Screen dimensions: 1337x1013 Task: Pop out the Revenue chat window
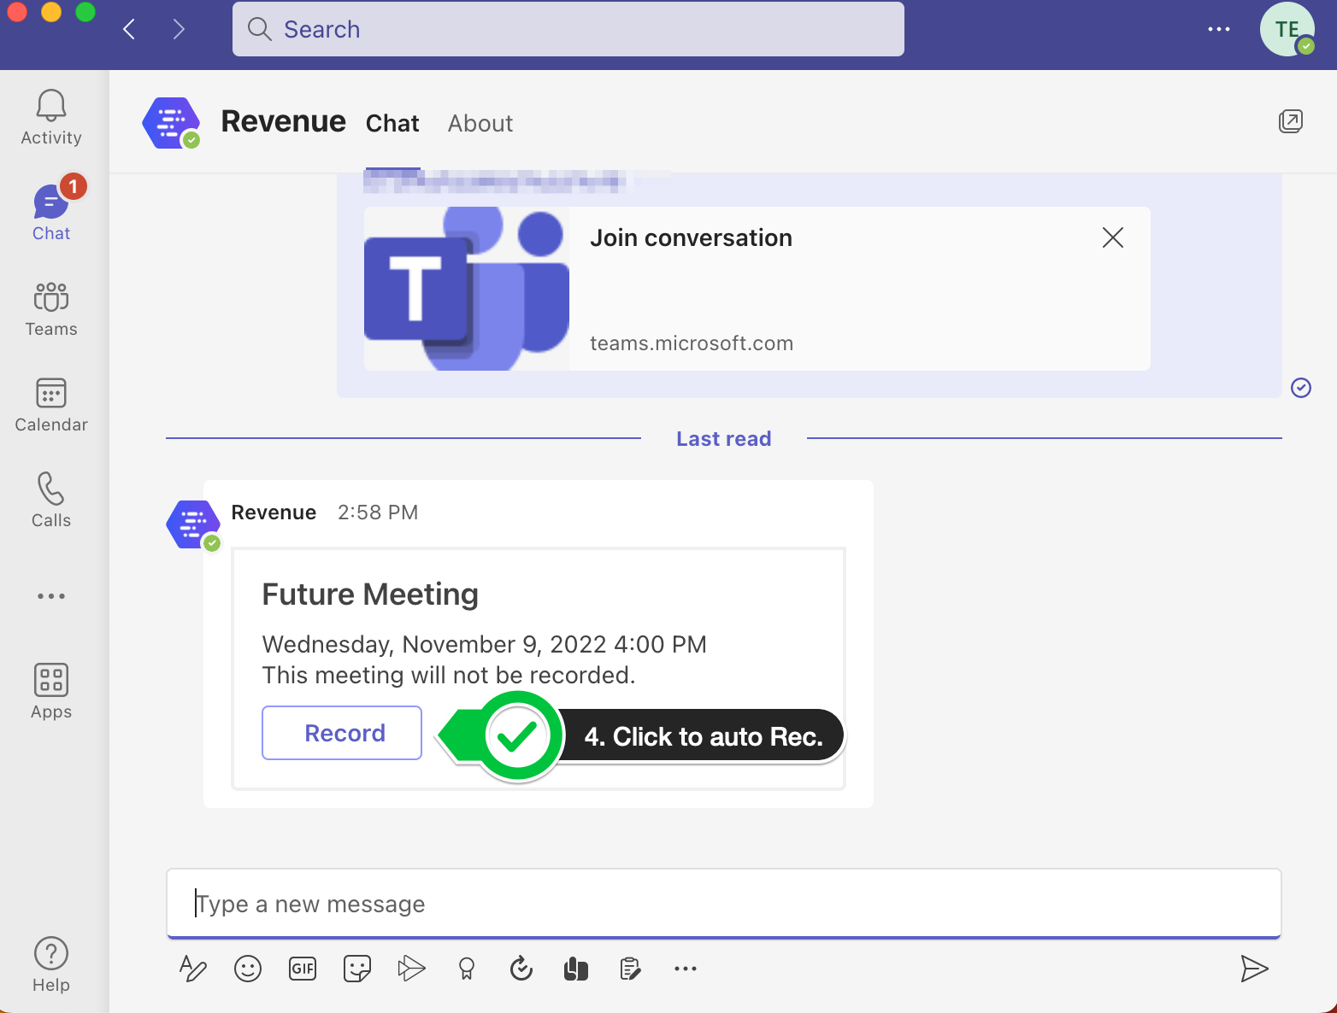1290,122
